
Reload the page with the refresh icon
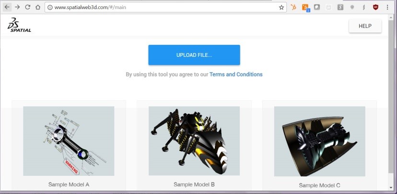click(27, 7)
